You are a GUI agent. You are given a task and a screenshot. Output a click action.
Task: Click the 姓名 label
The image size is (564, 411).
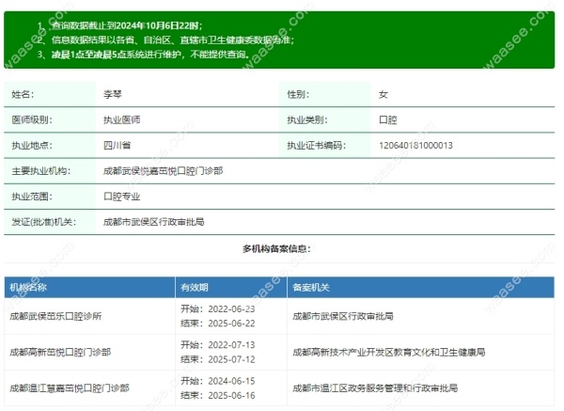(23, 94)
